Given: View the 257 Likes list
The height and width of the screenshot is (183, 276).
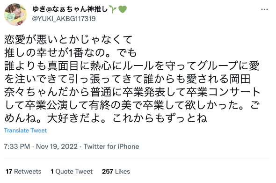Looking at the screenshot, I should coord(116,171).
